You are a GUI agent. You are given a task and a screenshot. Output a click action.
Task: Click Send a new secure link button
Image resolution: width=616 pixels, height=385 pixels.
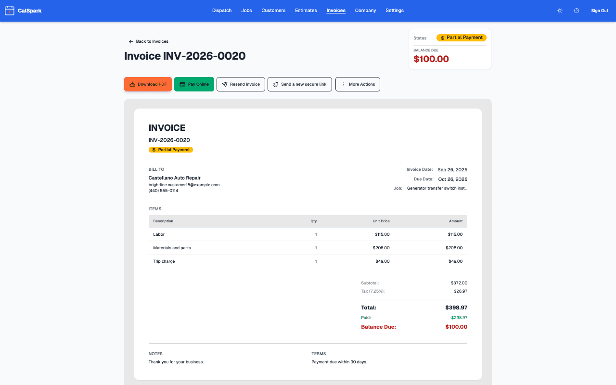coord(299,84)
